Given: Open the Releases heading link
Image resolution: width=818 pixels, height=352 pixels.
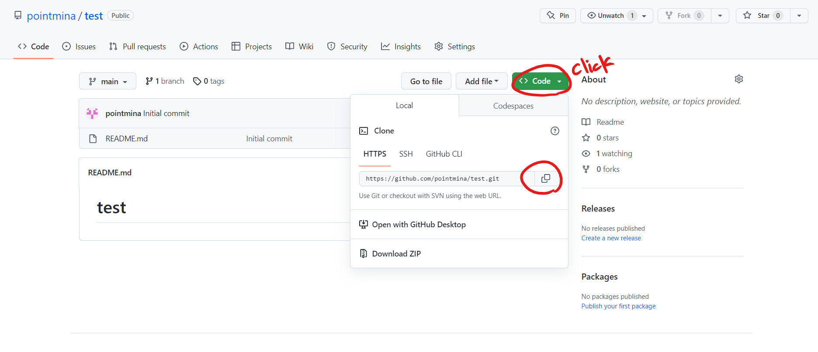Looking at the screenshot, I should point(598,208).
